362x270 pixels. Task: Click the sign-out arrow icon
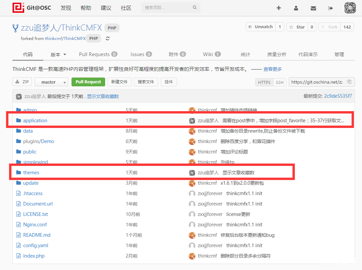330,8
